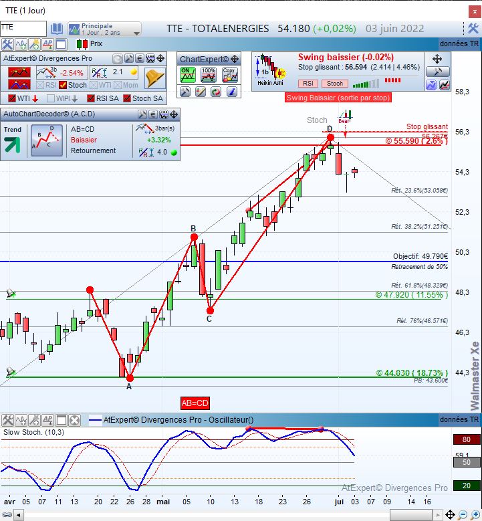482x521 pixels.
Task: Add an indicator with the wave plus icon
Action: click(x=21, y=44)
